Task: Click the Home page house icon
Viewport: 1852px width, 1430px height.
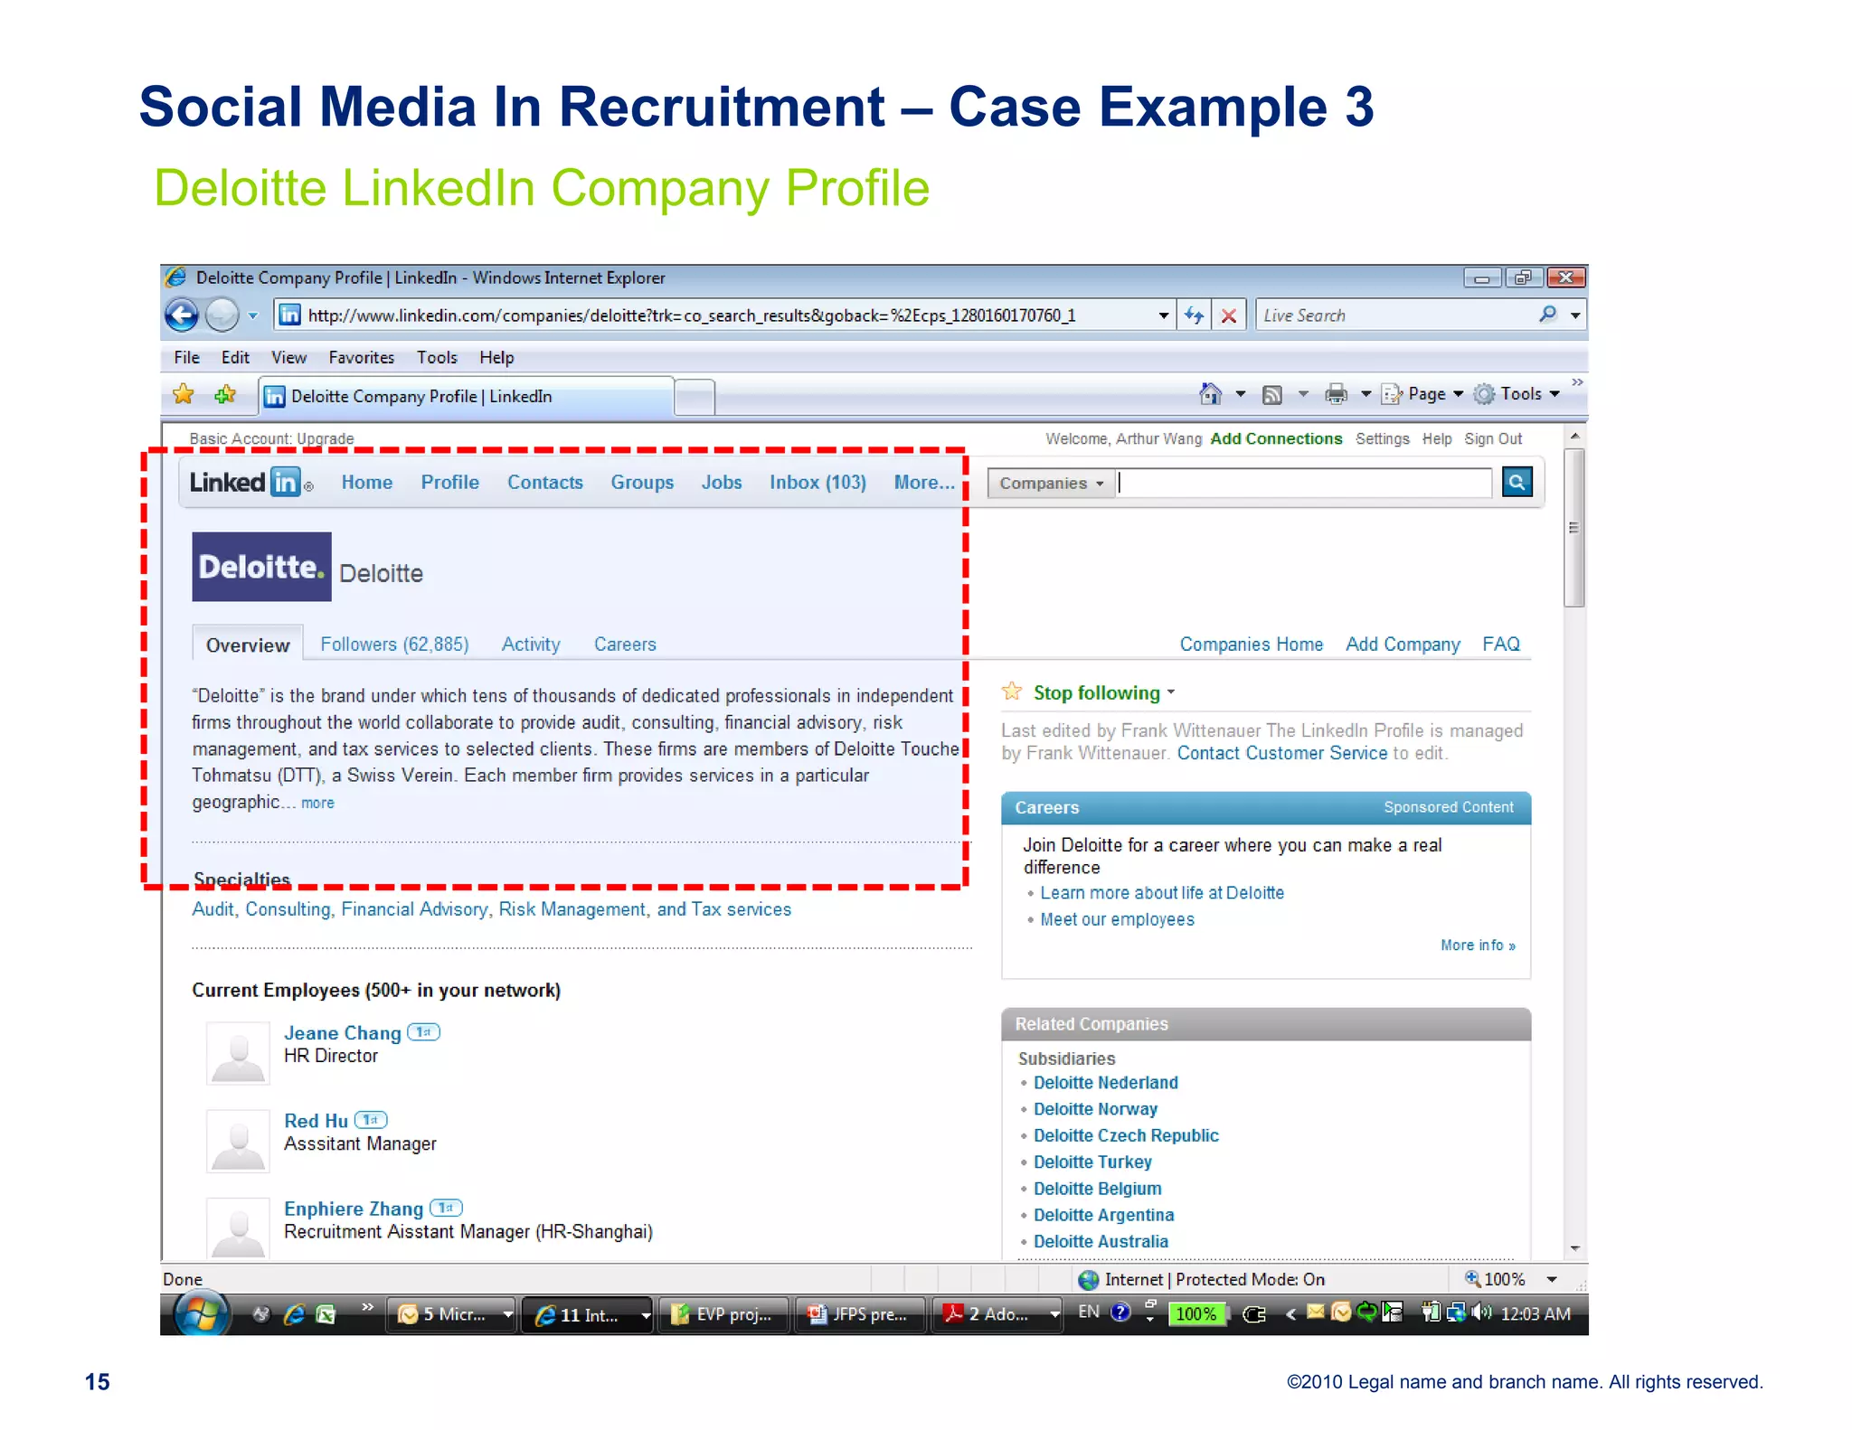Action: (x=1210, y=394)
